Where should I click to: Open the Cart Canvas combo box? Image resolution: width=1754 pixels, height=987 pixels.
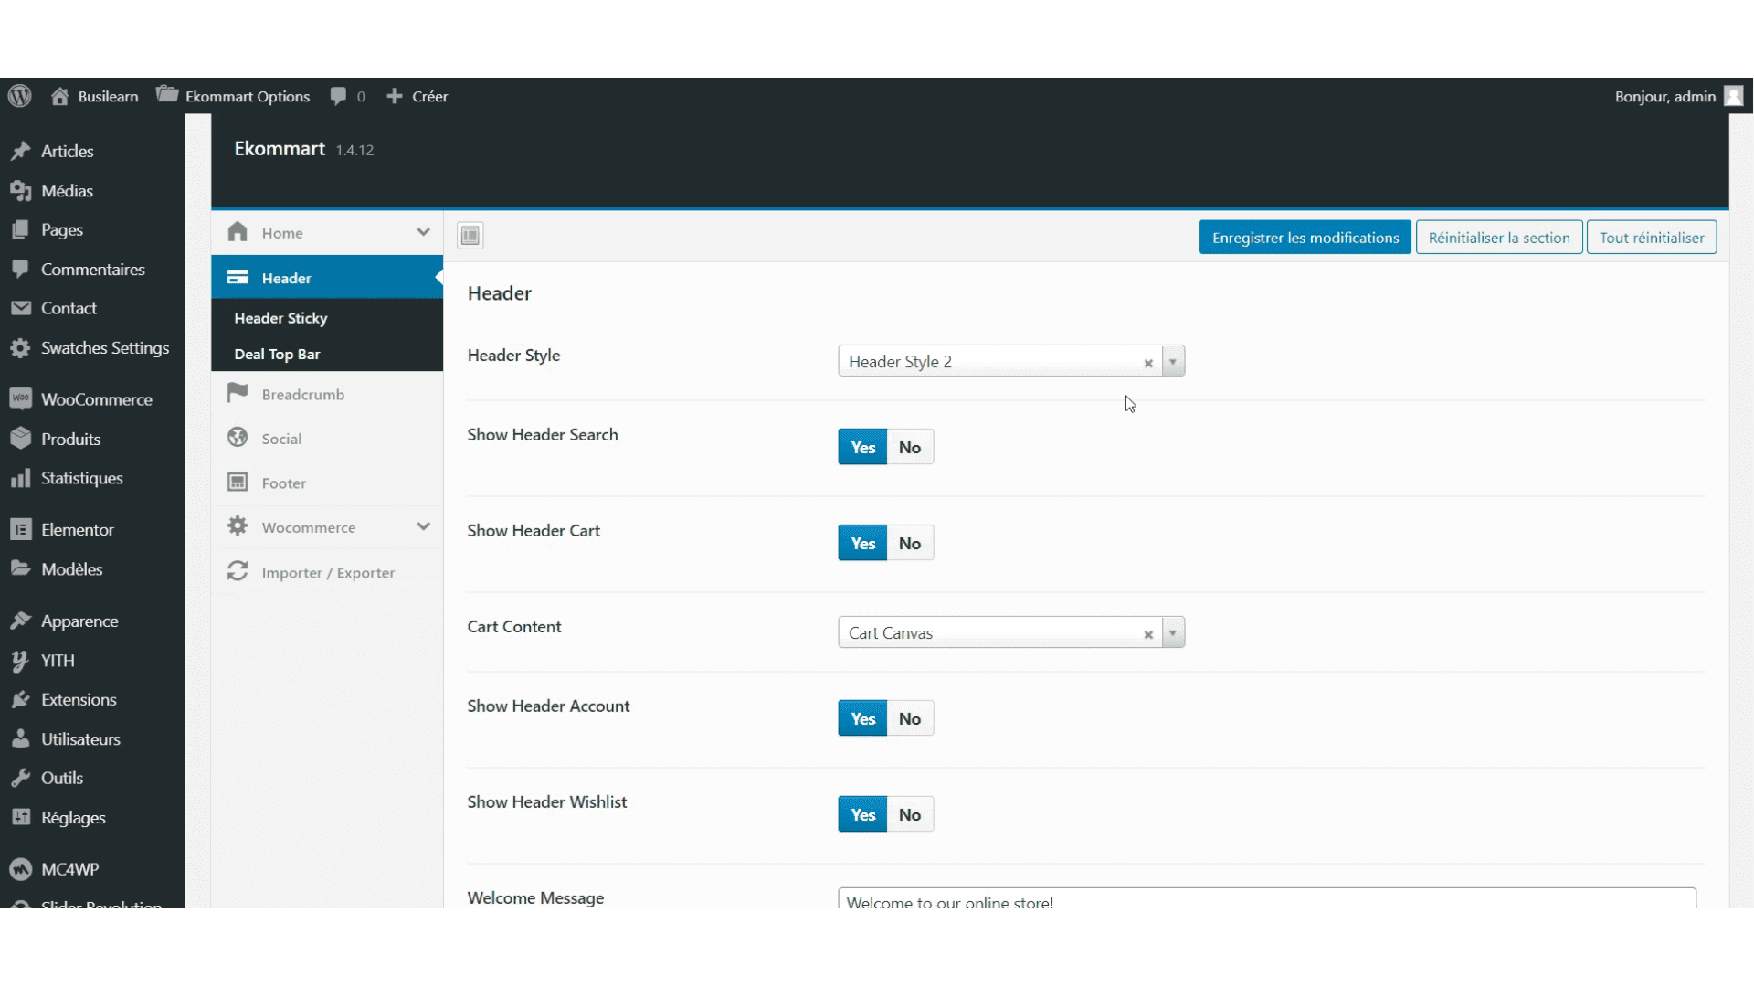tap(1011, 632)
